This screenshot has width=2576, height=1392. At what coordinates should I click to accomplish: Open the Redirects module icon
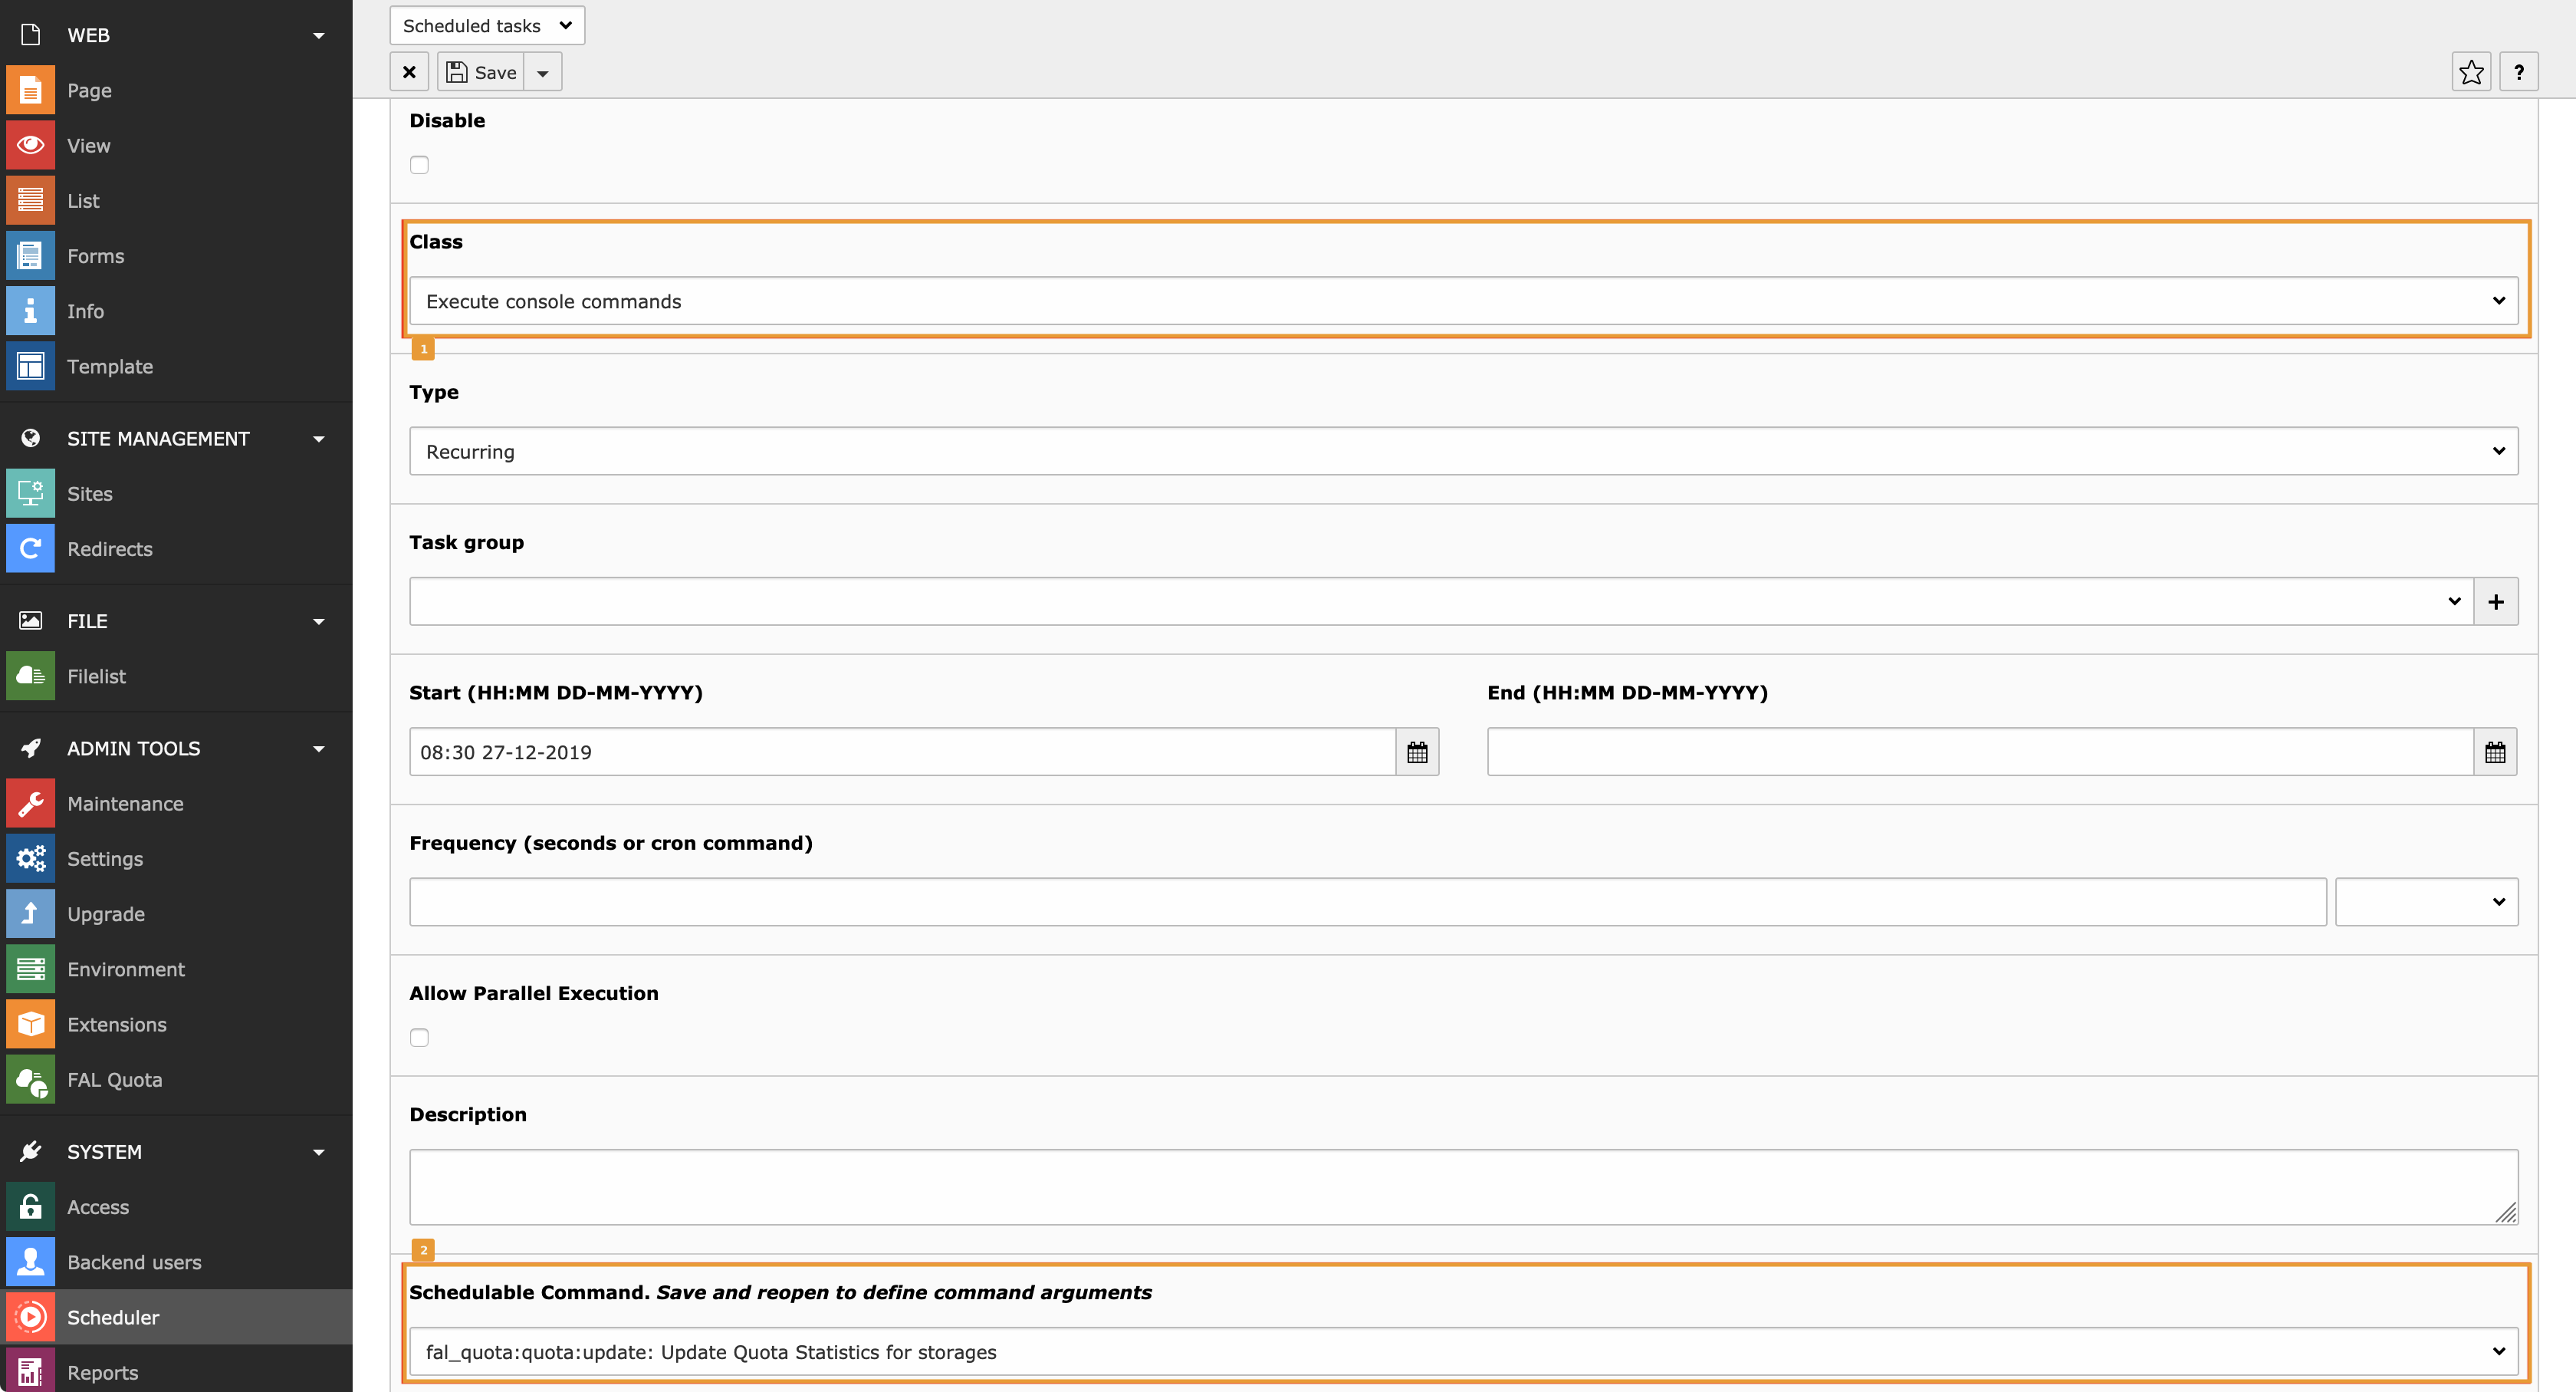click(30, 549)
